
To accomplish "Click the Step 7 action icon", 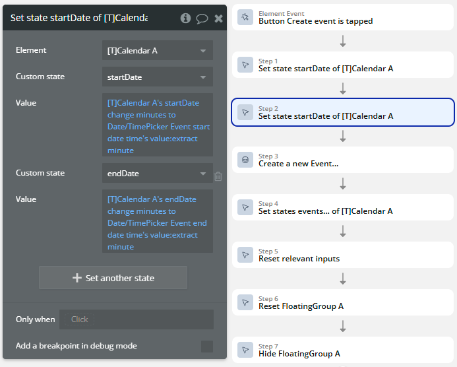I will coord(245,350).
